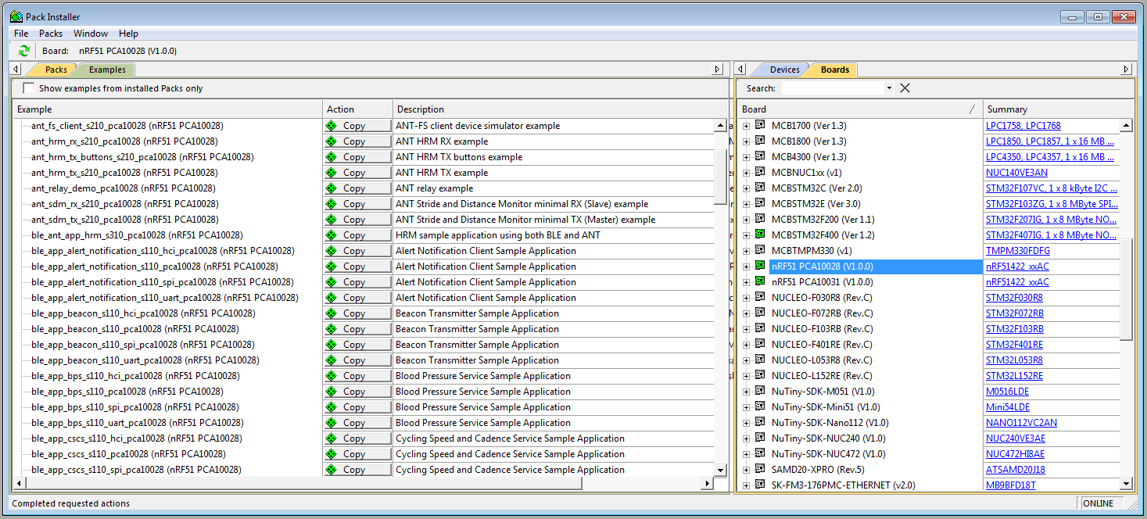The height and width of the screenshot is (519, 1147).
Task: Click green board icon beside nRF51 PCA10031
Action: [760, 281]
